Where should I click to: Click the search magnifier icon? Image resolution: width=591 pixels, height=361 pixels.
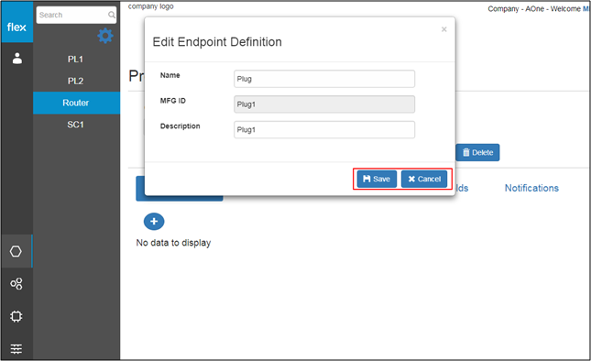point(112,15)
